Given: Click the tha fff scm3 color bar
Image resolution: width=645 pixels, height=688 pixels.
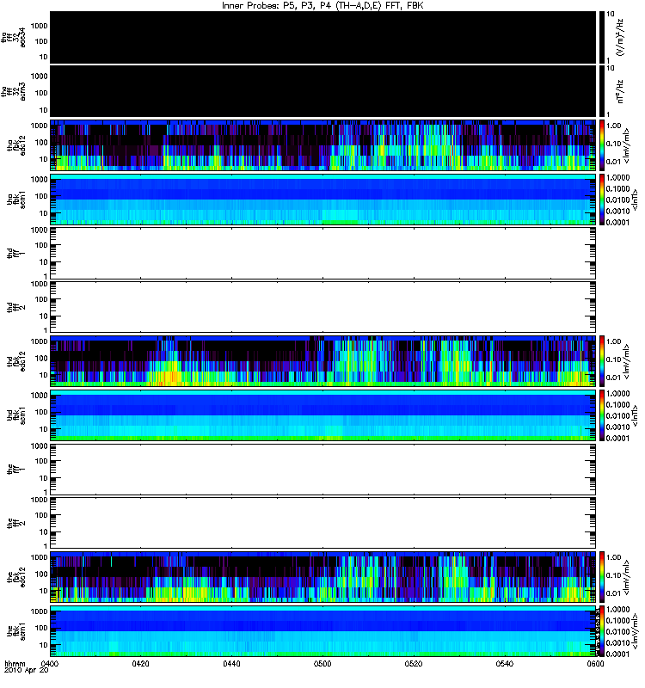Looking at the screenshot, I should click(x=602, y=91).
